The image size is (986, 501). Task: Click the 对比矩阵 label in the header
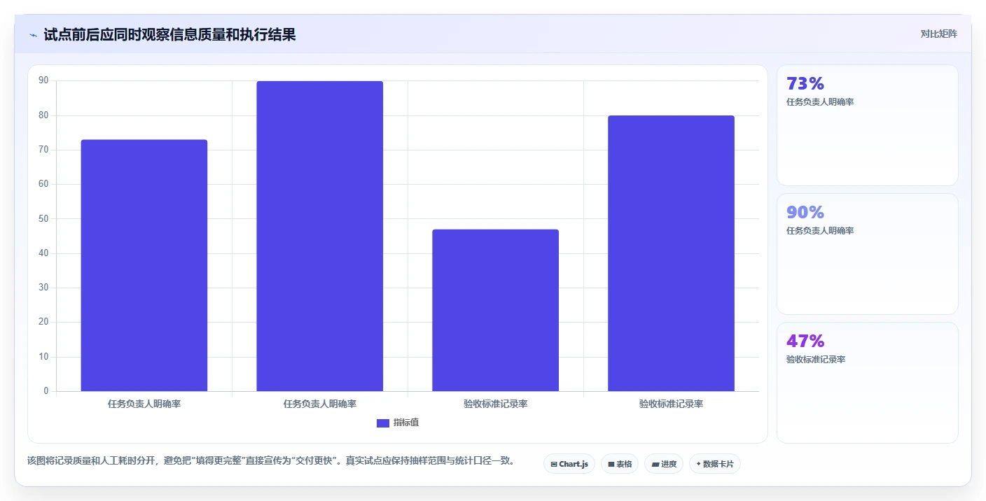click(938, 34)
